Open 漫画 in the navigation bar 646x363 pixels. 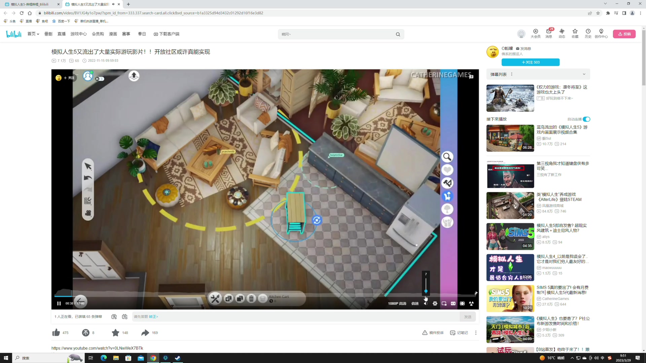tap(113, 34)
